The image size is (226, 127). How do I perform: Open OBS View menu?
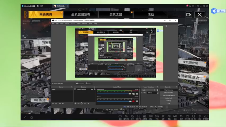[x=62, y=24]
